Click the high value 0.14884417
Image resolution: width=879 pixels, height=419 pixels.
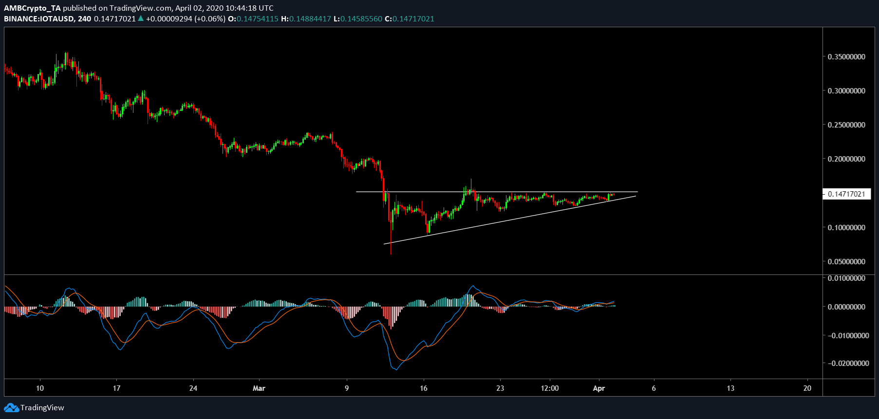[310, 18]
